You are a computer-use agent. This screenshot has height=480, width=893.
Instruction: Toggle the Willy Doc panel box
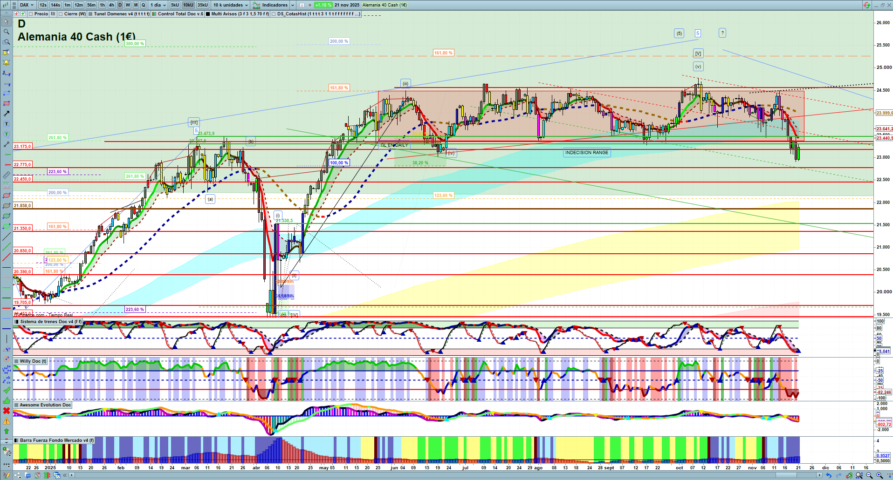click(16, 361)
